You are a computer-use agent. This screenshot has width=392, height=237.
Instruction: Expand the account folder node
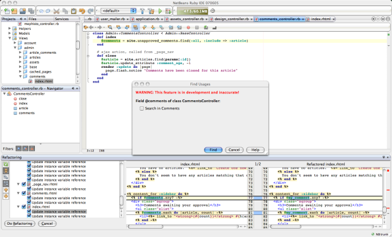[15, 43]
